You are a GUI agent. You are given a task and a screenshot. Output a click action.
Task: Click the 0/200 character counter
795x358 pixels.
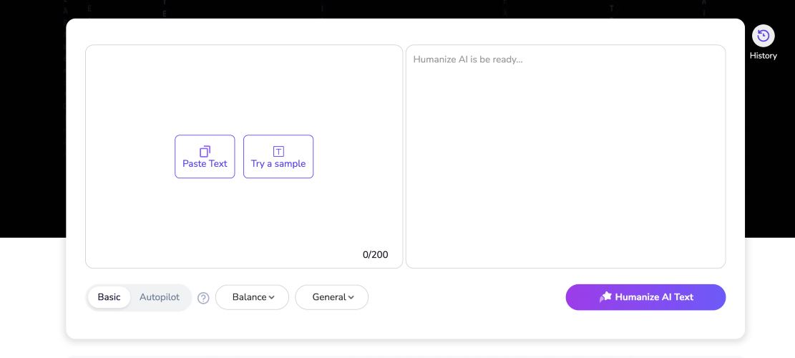tap(375, 255)
